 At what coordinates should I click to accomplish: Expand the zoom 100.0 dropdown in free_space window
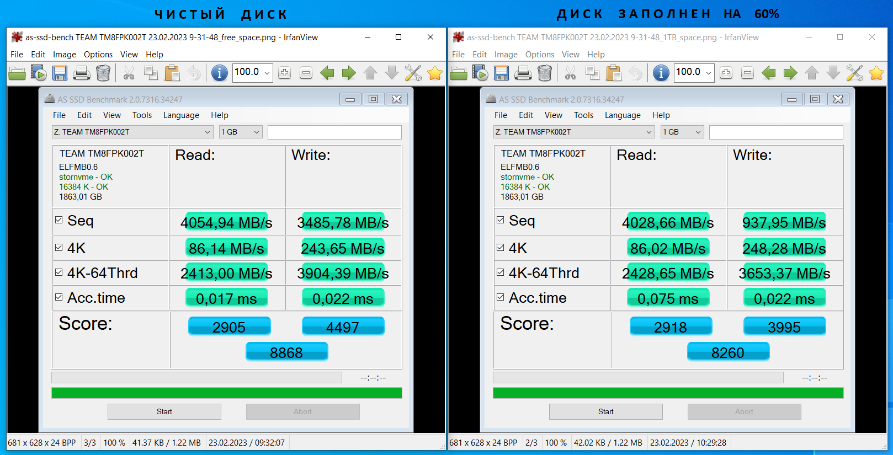[267, 73]
